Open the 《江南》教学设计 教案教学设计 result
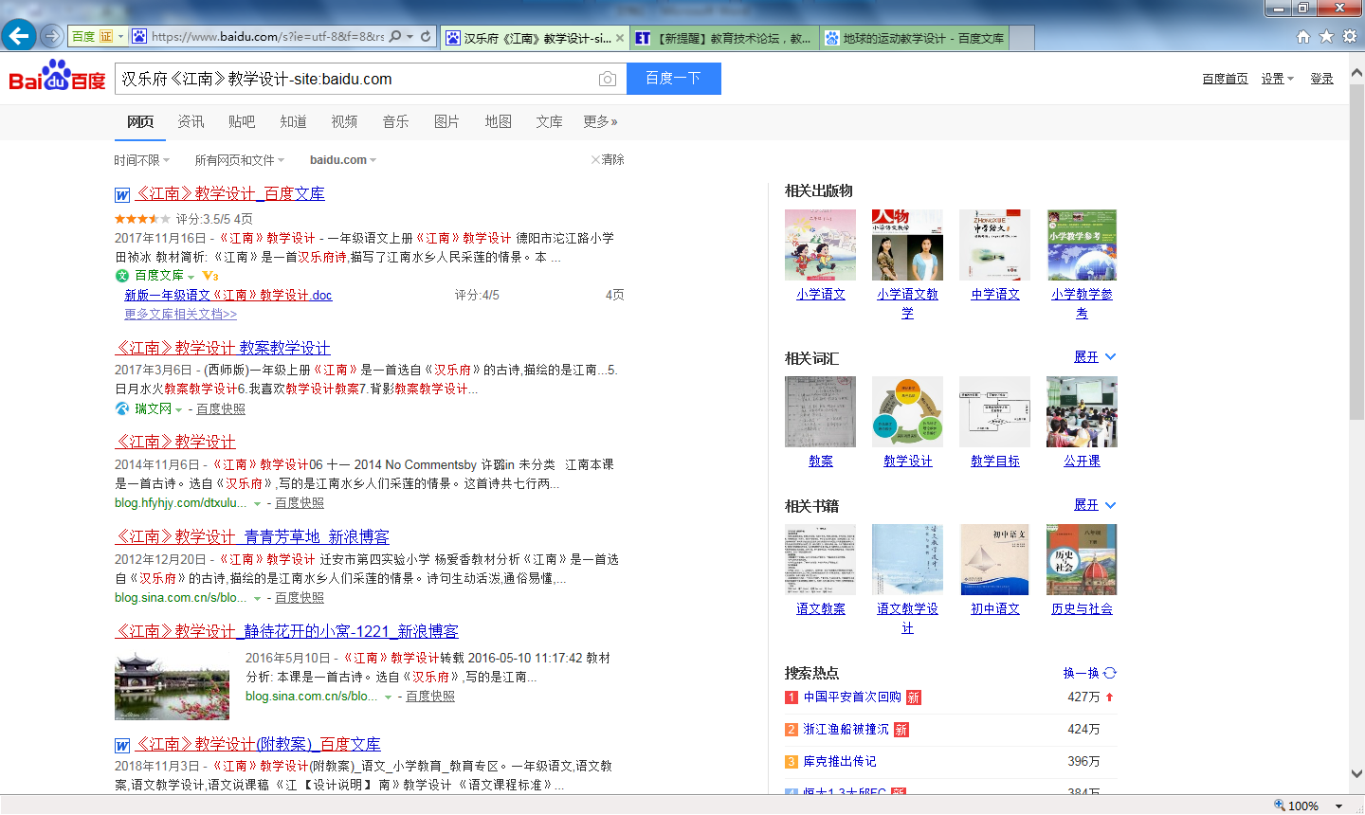Image resolution: width=1365 pixels, height=815 pixels. 223,348
